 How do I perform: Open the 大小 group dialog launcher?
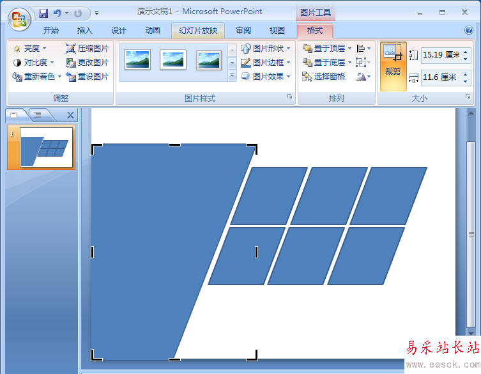(468, 97)
